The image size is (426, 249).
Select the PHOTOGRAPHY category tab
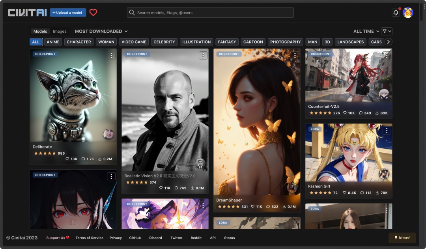[x=285, y=42]
